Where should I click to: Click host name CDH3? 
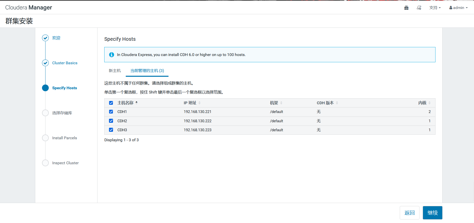coord(122,130)
